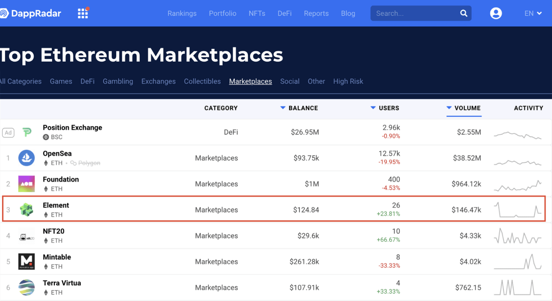Image resolution: width=552 pixels, height=301 pixels.
Task: Switch to the Gambling category tab
Action: click(118, 81)
